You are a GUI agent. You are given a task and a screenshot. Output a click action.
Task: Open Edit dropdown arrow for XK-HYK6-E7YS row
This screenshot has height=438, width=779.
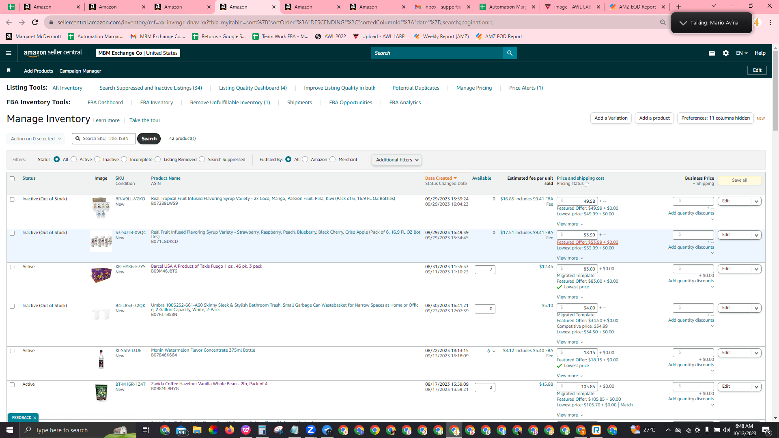coord(757,269)
